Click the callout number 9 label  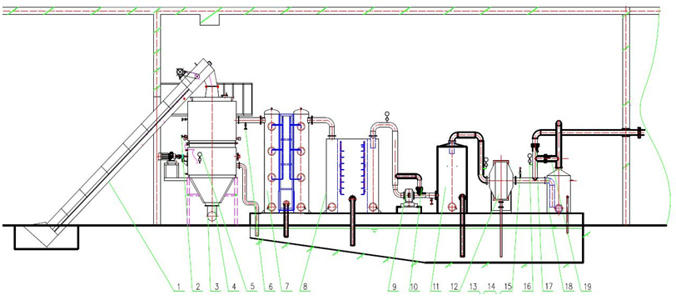[x=395, y=287]
